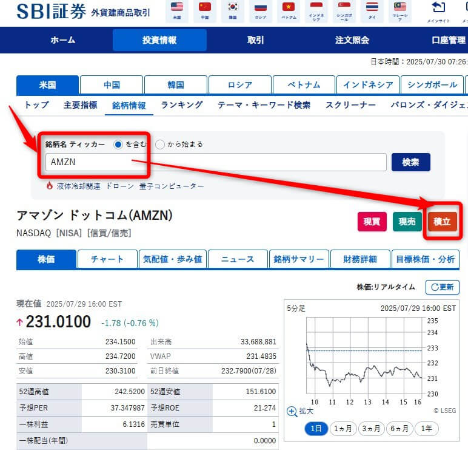
Task: Click the 更新 refresh button
Action: pyautogui.click(x=443, y=287)
